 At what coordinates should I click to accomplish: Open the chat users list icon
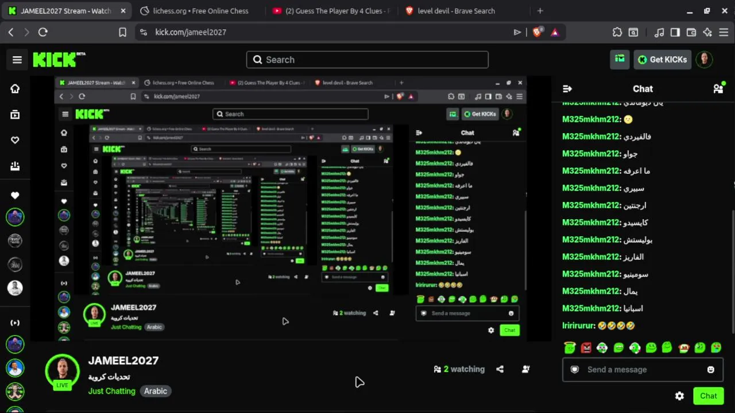[718, 88]
